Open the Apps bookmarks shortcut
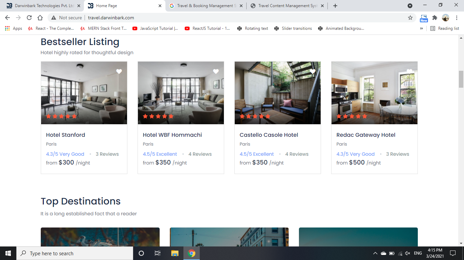 (x=14, y=28)
